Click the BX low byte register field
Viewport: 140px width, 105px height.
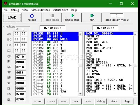pyautogui.click(x=24, y=39)
